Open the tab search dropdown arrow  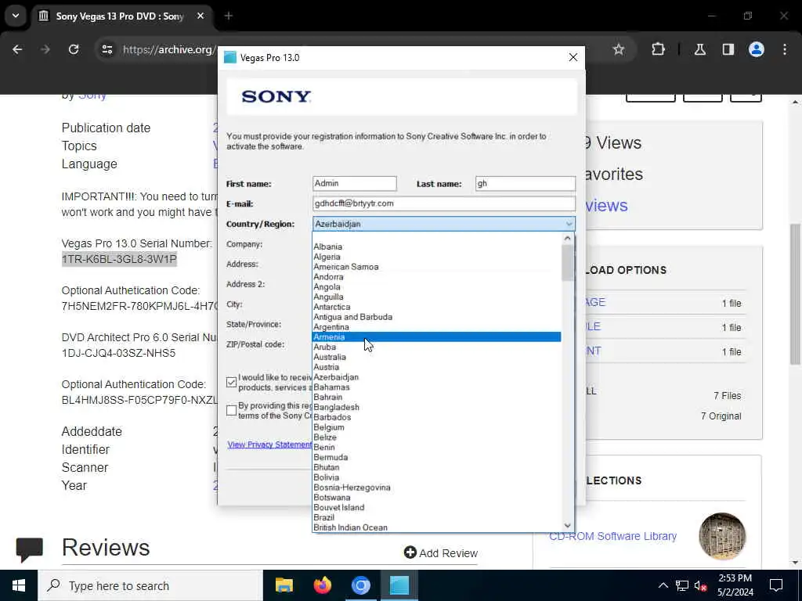point(16,16)
